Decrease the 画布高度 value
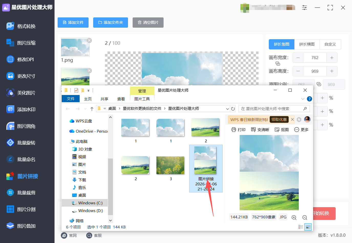352x243 pixels. (298, 71)
